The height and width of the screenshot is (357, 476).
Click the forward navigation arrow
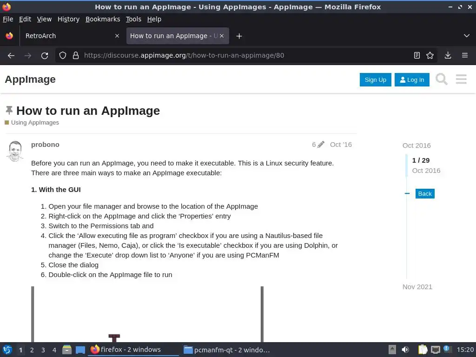click(x=27, y=56)
